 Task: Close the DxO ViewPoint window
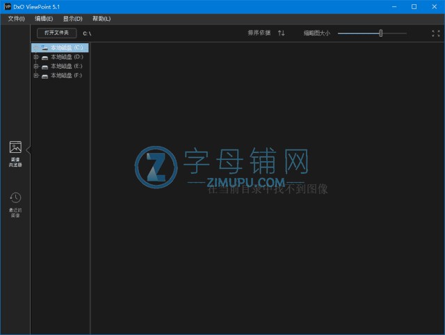pyautogui.click(x=434, y=6)
